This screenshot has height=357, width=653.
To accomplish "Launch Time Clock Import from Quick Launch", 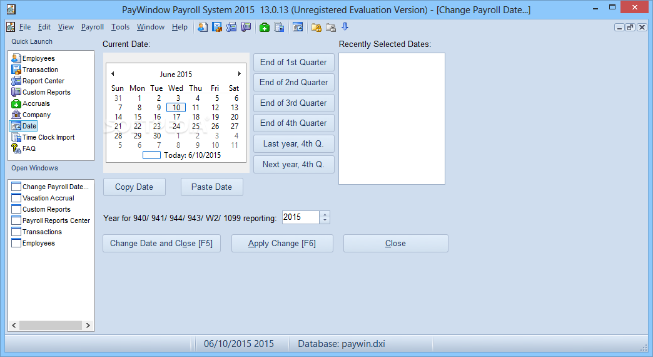I will (x=43, y=137).
